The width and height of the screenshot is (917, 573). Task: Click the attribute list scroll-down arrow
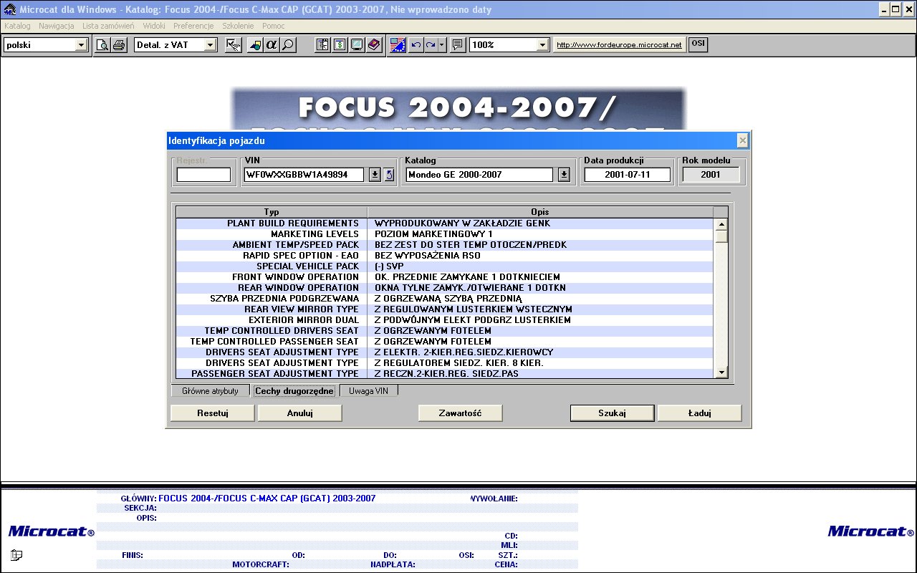[x=721, y=372]
